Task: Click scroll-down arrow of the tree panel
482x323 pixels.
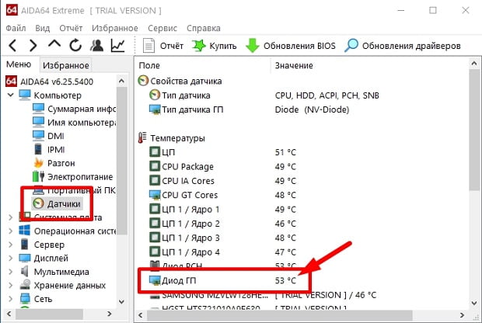Action: [122, 302]
